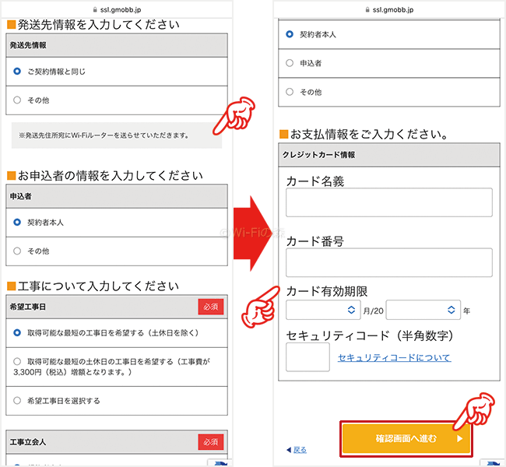Choose earliest weekend construction date option
Image resolution: width=506 pixels, height=467 pixels.
(17, 361)
